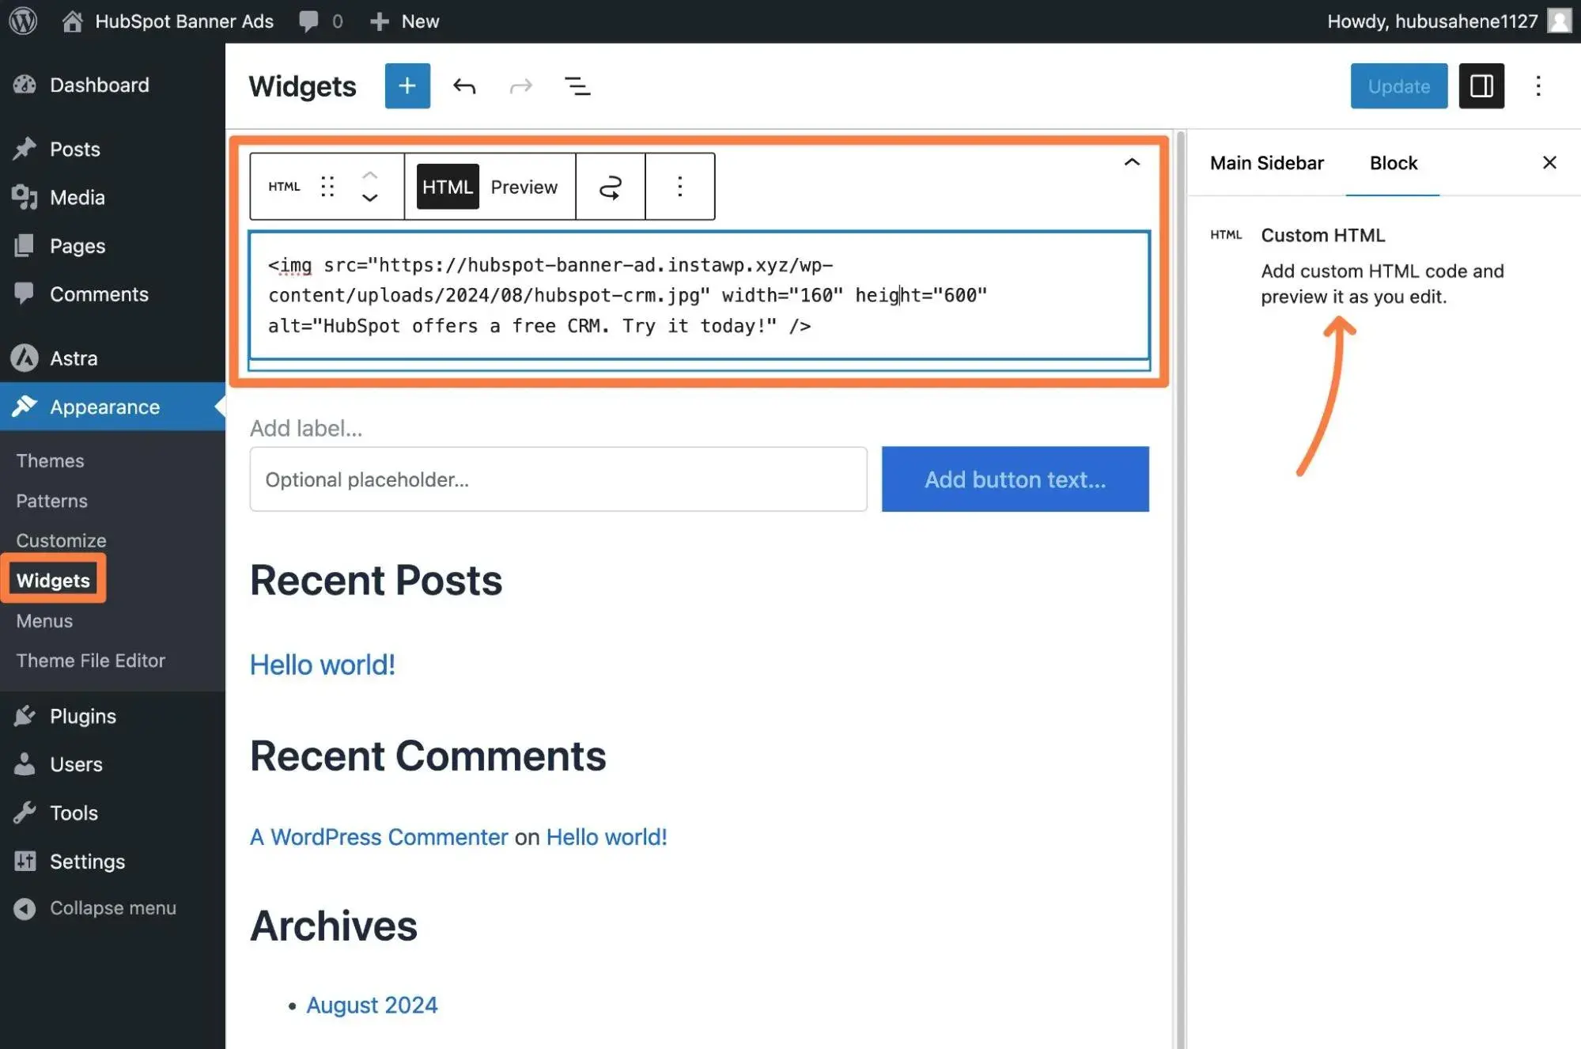
Task: Open the Widgets submenu item
Action: (x=53, y=581)
